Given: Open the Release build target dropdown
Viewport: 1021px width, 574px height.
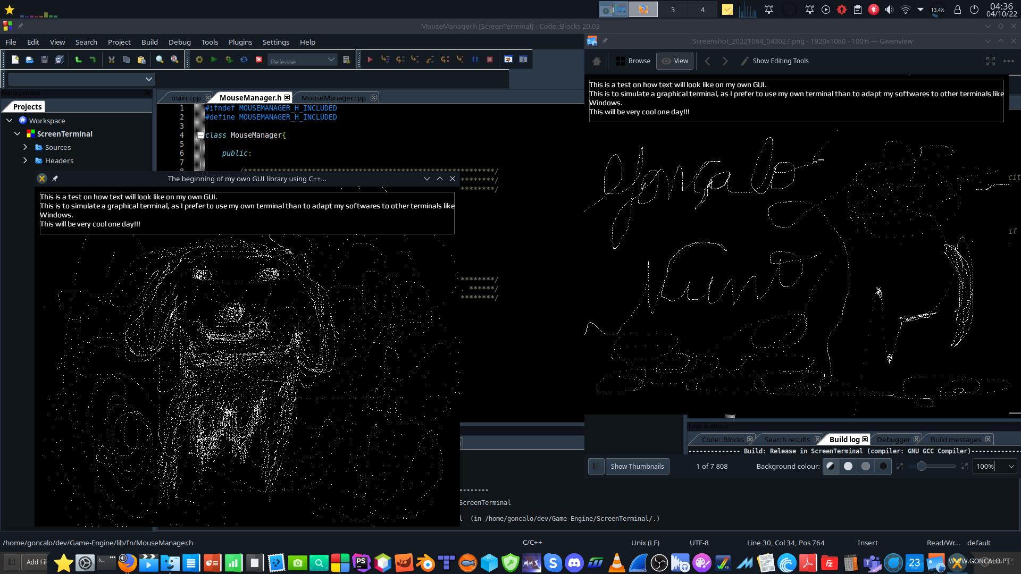Looking at the screenshot, I should coord(331,60).
